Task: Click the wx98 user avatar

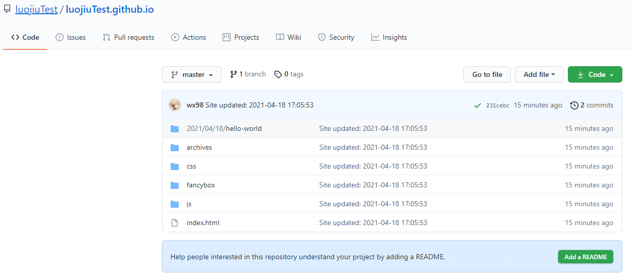Action: 175,105
